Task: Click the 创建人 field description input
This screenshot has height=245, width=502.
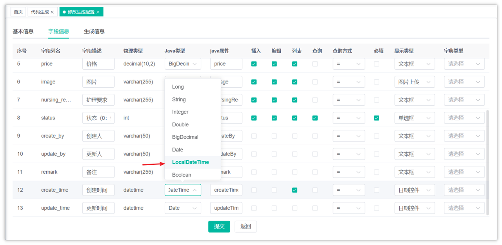Action: coord(98,136)
